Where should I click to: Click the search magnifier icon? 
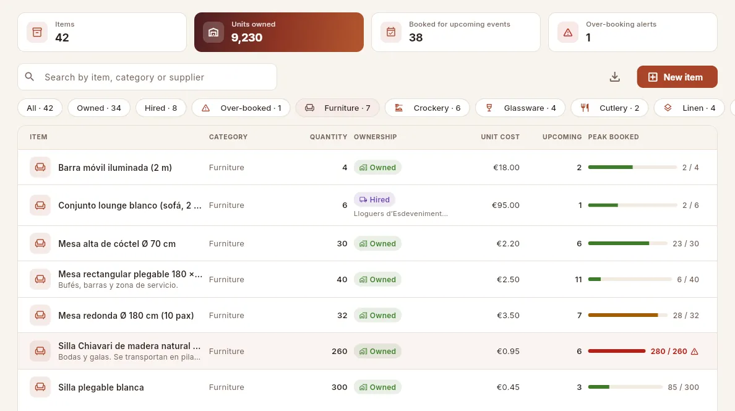(30, 77)
